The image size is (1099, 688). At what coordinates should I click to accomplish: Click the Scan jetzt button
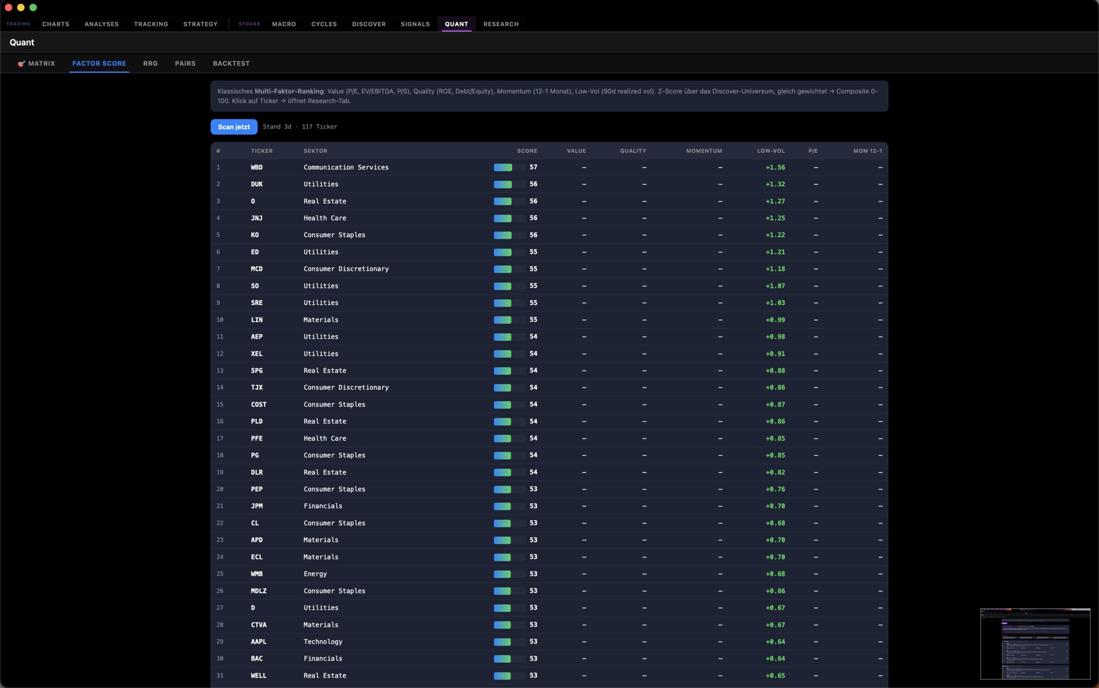click(234, 127)
